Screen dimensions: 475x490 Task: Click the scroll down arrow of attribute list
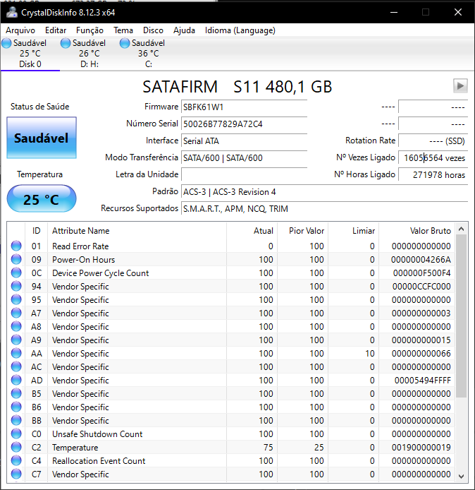click(462, 477)
